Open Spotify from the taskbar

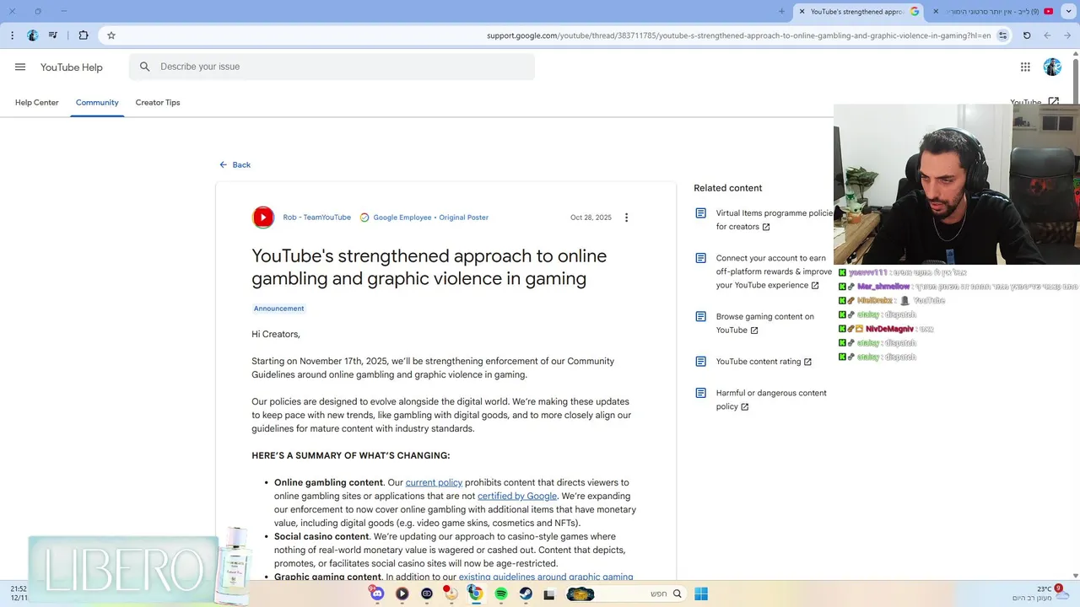[x=501, y=594]
